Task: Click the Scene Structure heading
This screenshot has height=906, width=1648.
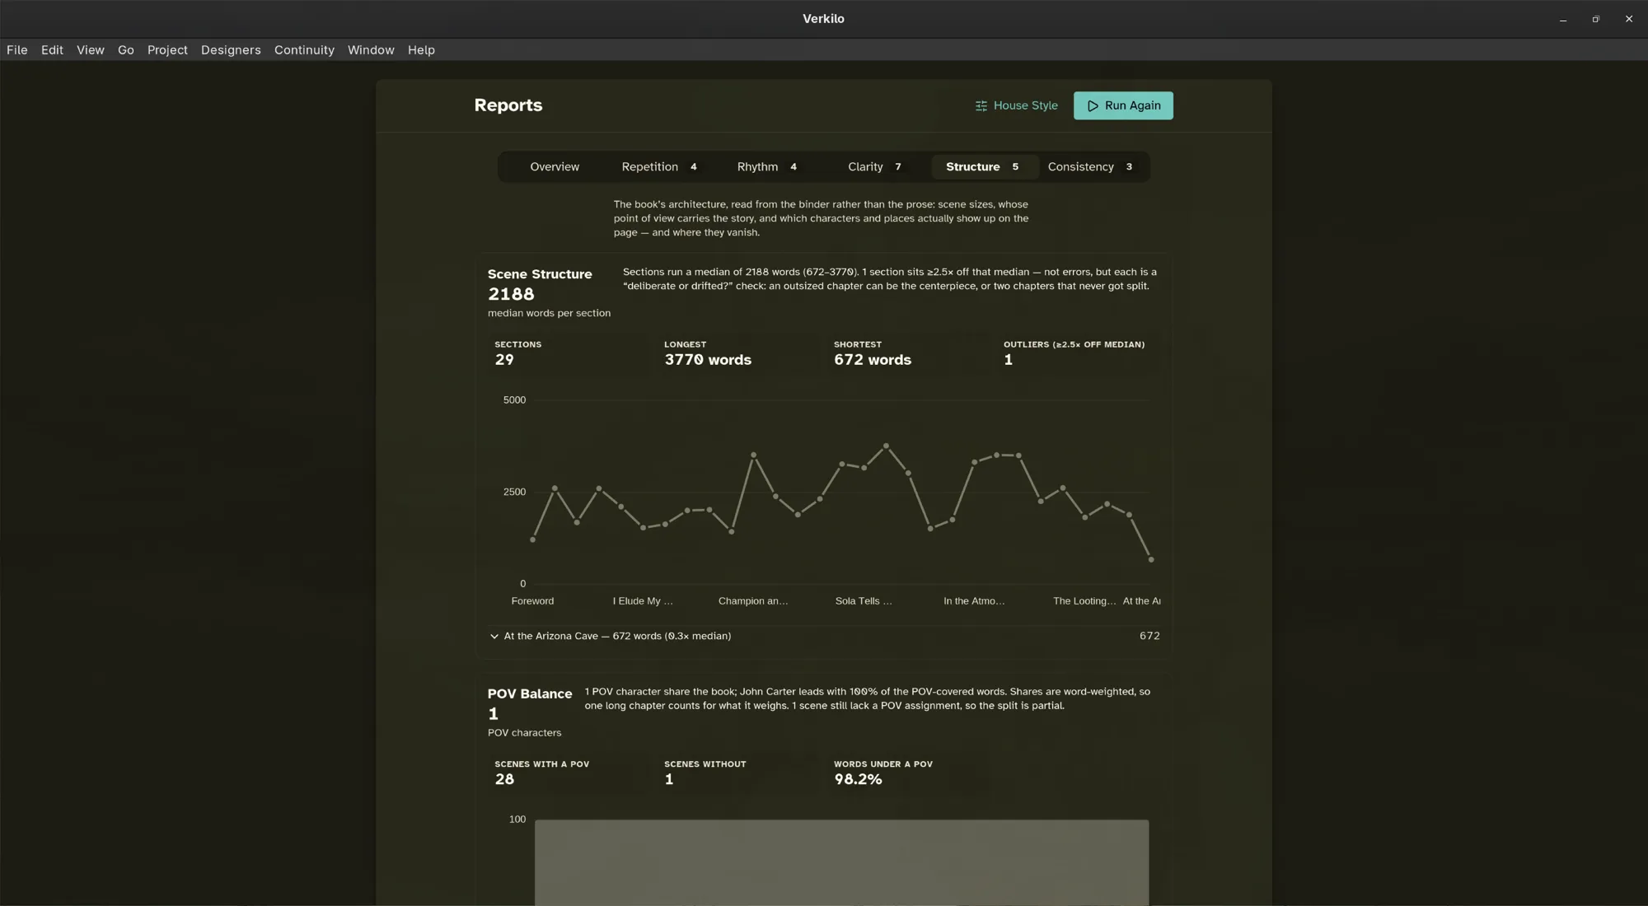Action: click(540, 274)
